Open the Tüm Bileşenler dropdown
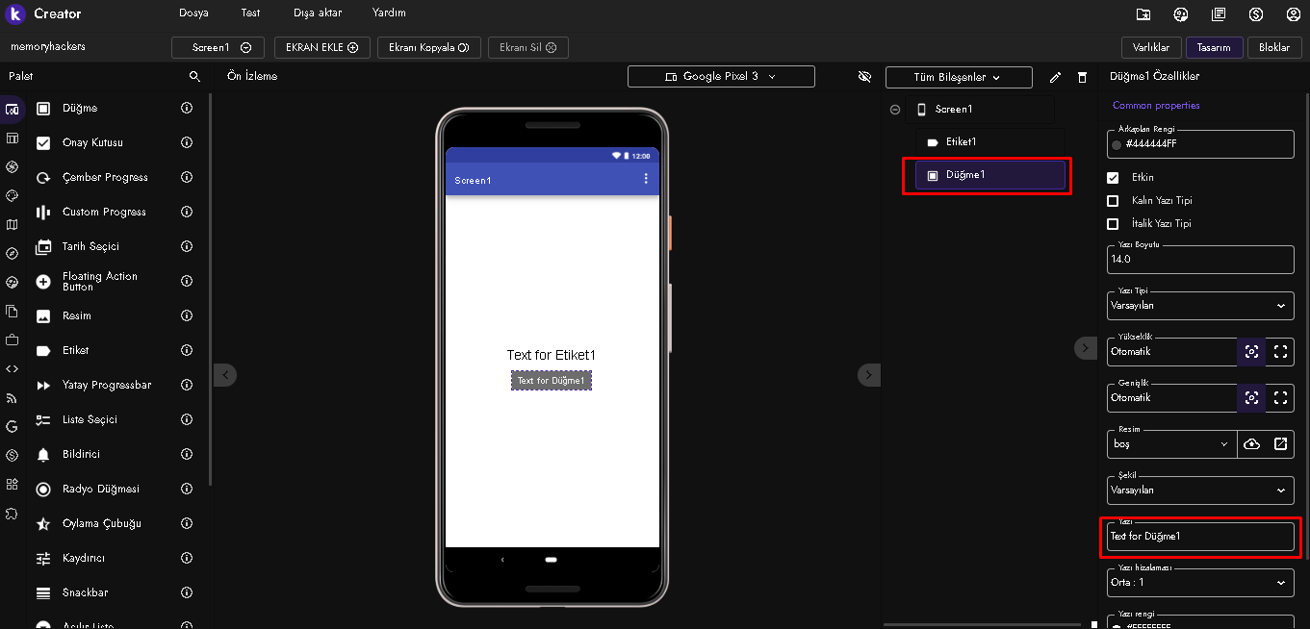1310x629 pixels. pos(959,77)
